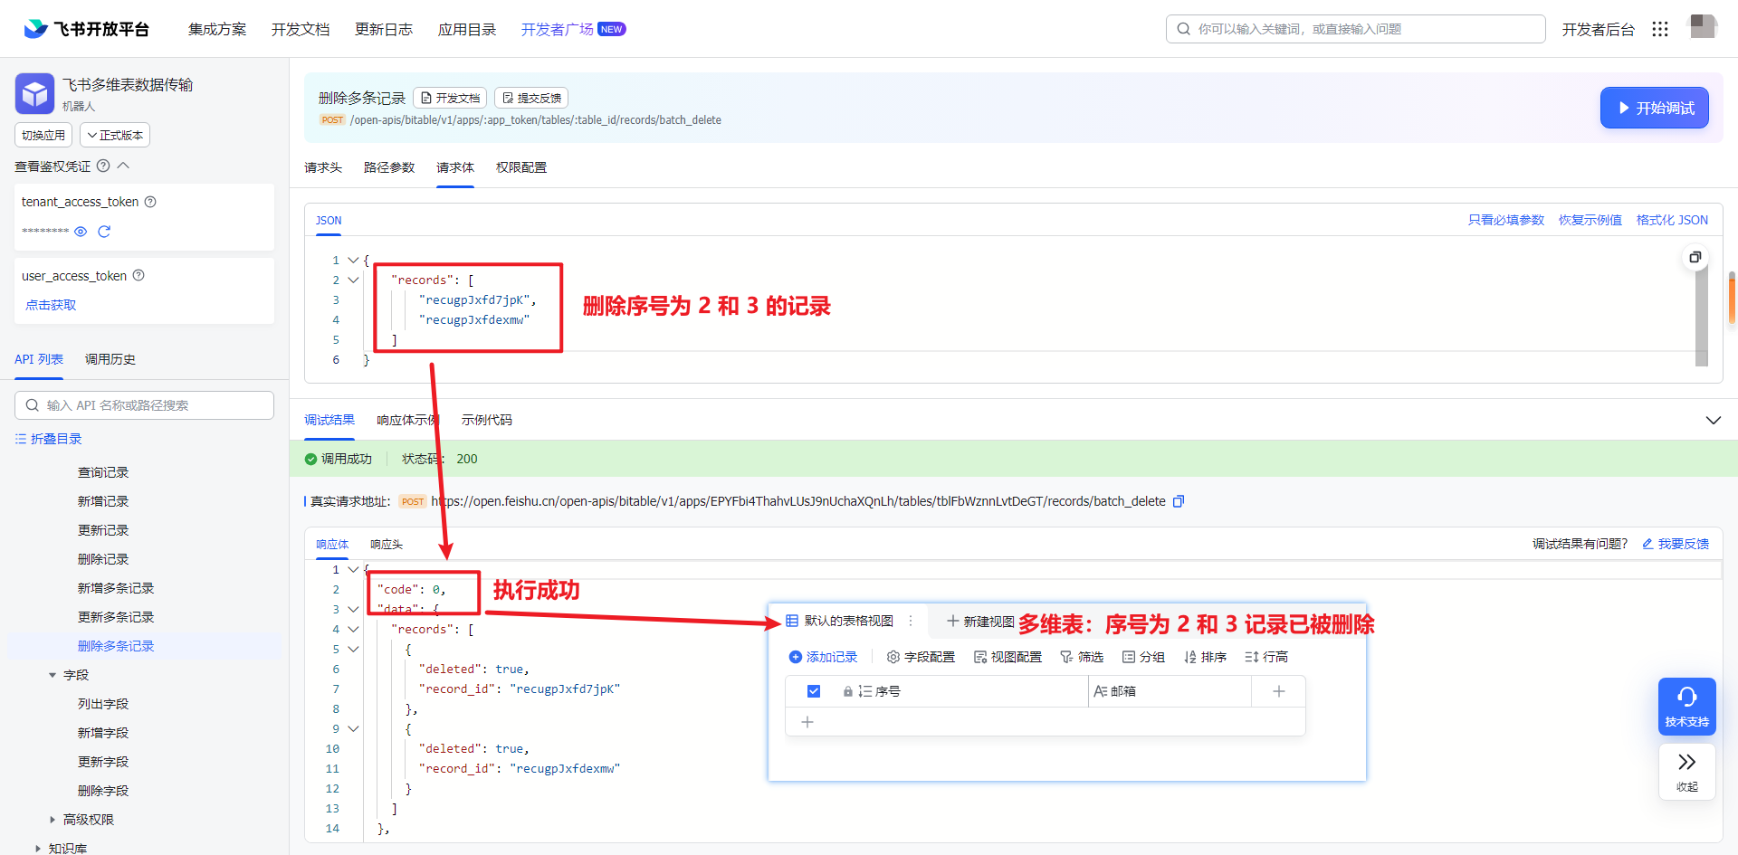Collapse the 字段 tree group
The image size is (1738, 855).
pyautogui.click(x=53, y=675)
